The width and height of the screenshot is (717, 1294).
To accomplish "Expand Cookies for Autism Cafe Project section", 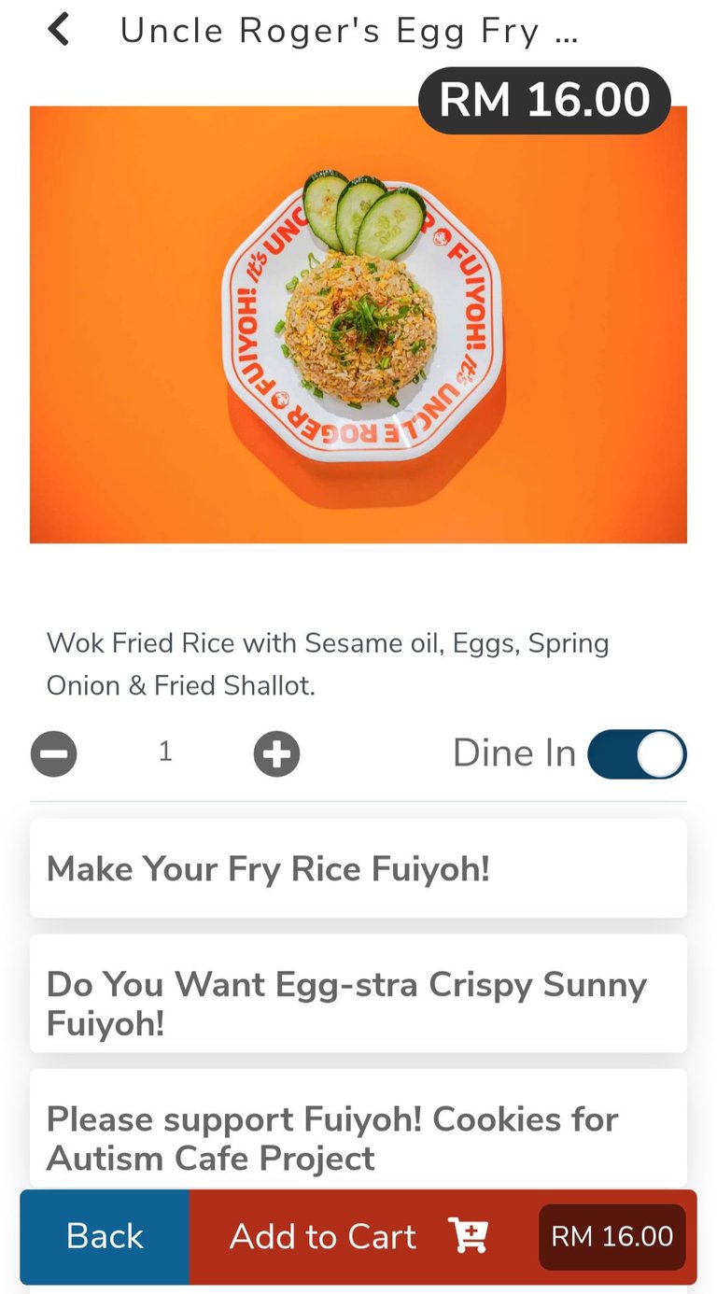I will coord(358,1137).
